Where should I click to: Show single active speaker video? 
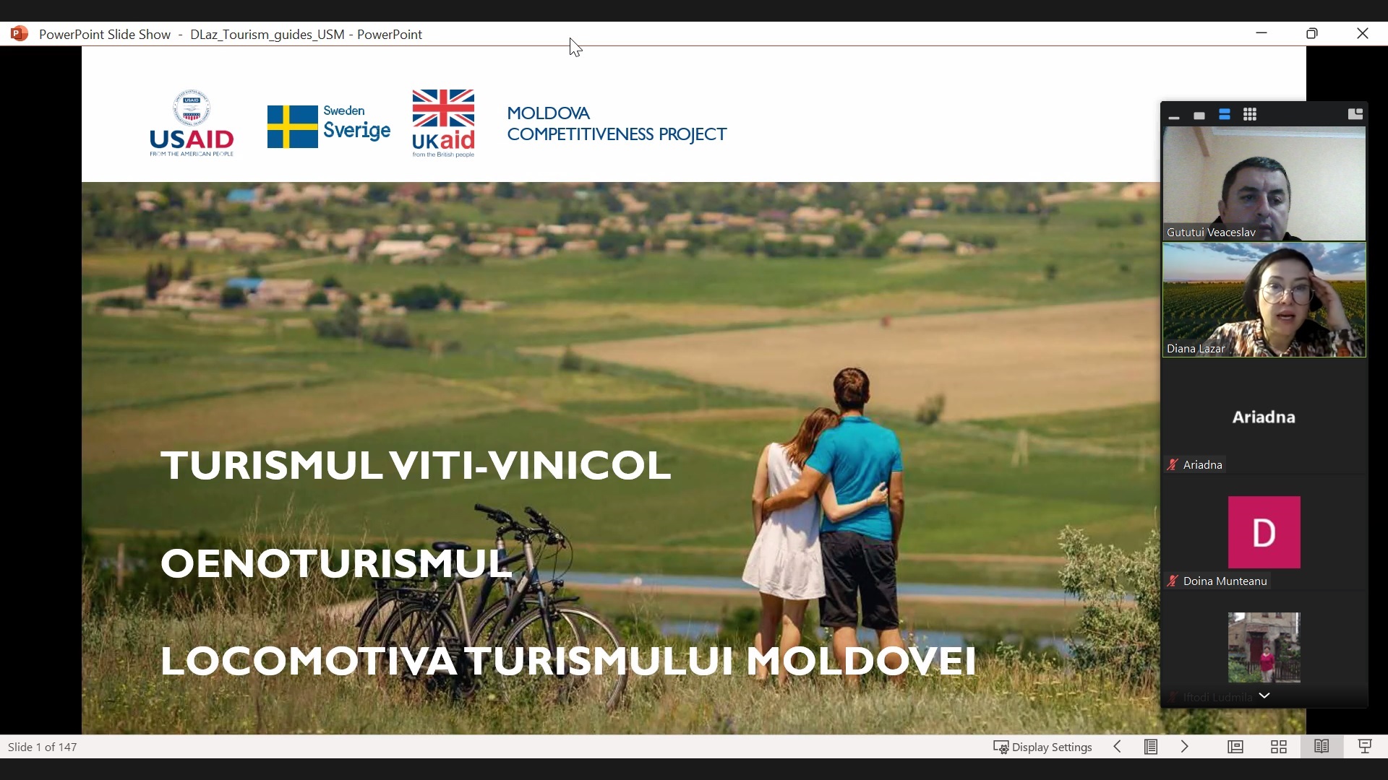(x=1199, y=116)
